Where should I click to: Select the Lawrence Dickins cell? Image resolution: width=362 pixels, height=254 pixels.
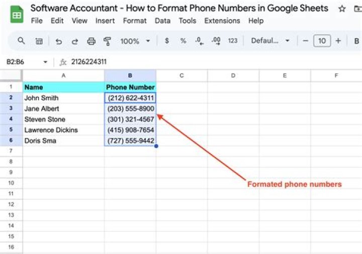[x=63, y=130]
